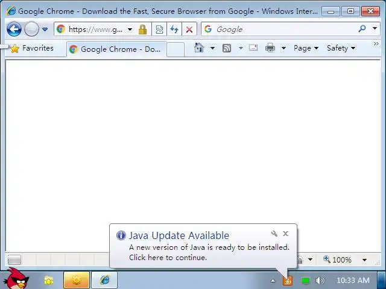This screenshot has height=289, width=386.
Task: Click the green monitor tray icon
Action: pos(305,281)
